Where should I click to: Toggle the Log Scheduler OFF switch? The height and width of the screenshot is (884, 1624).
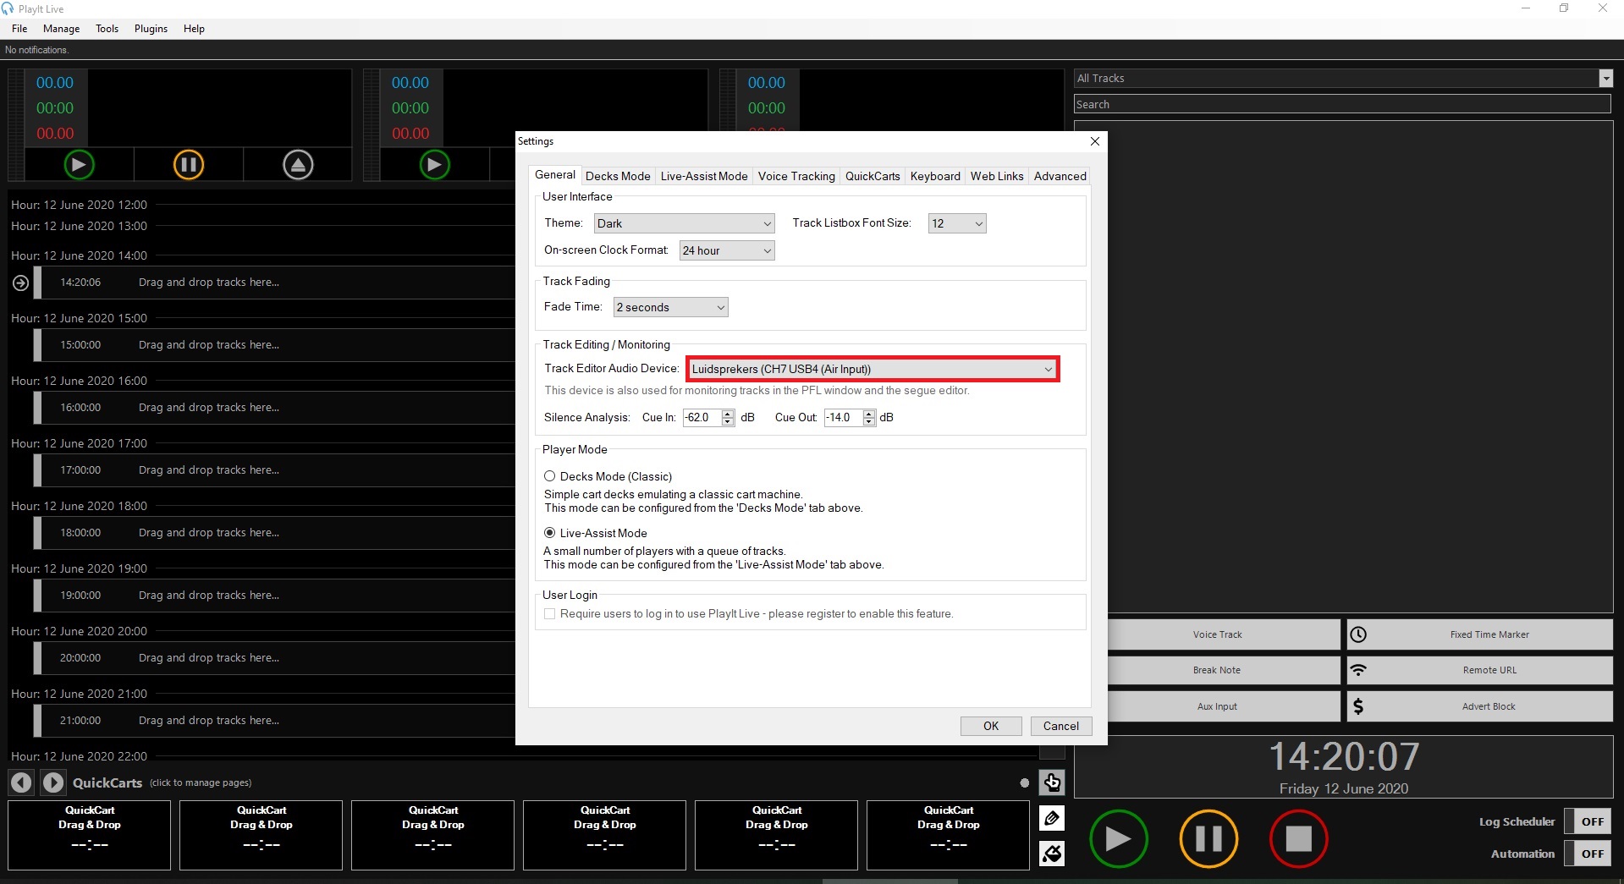(1592, 821)
